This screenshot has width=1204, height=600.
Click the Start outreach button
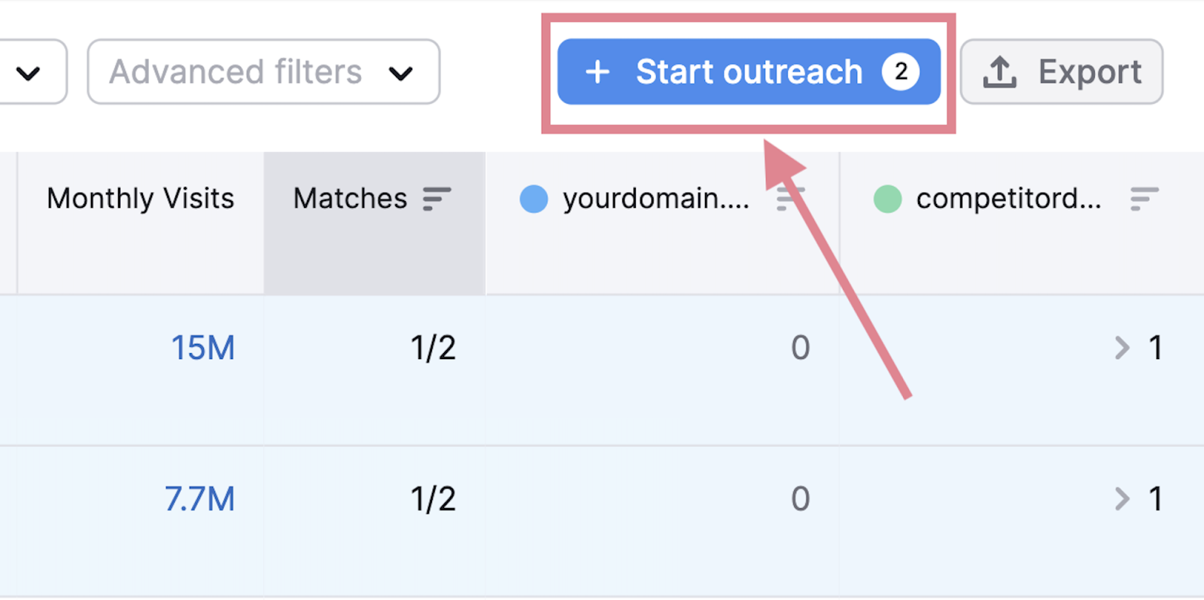[749, 72]
